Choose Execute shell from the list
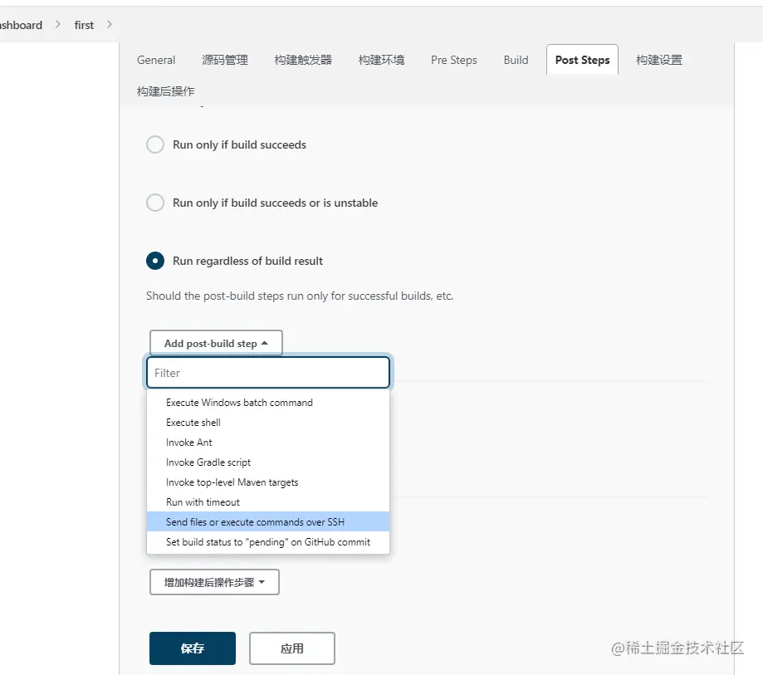This screenshot has height=675, width=763. pos(268,423)
